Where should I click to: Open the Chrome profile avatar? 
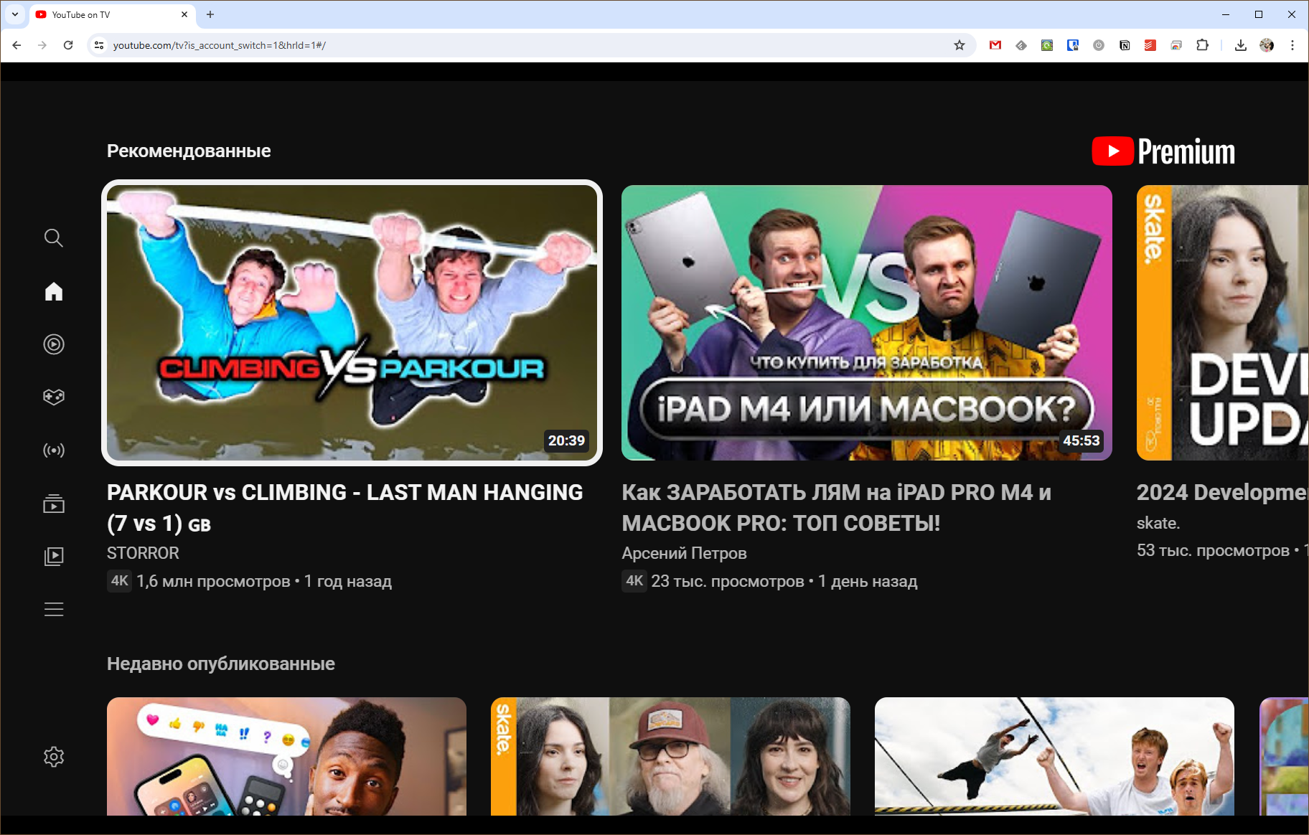pyautogui.click(x=1267, y=45)
